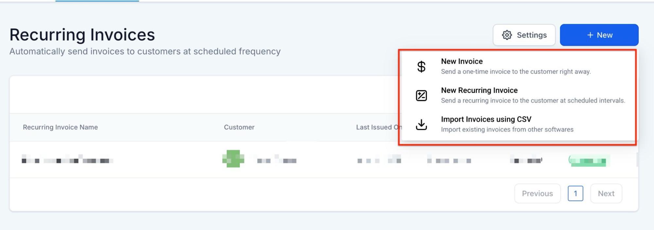This screenshot has height=230, width=654.
Task: Go to the Previous page
Action: coord(537,194)
